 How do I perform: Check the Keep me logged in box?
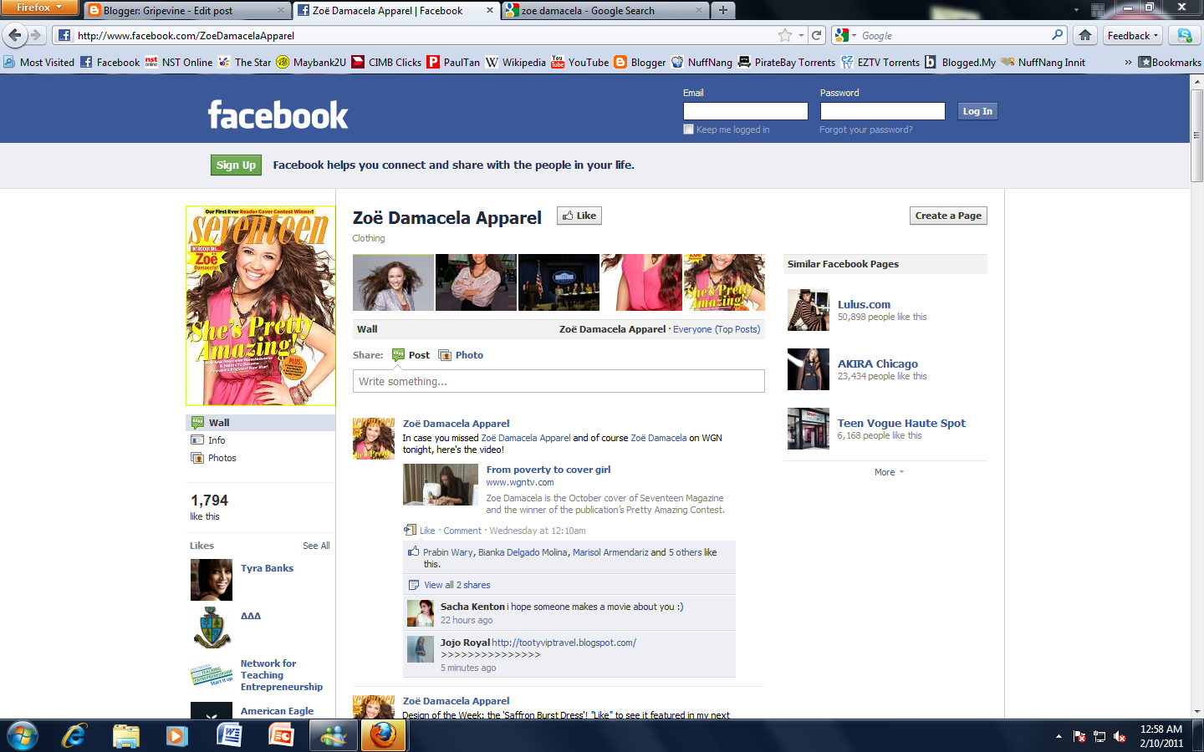688,130
